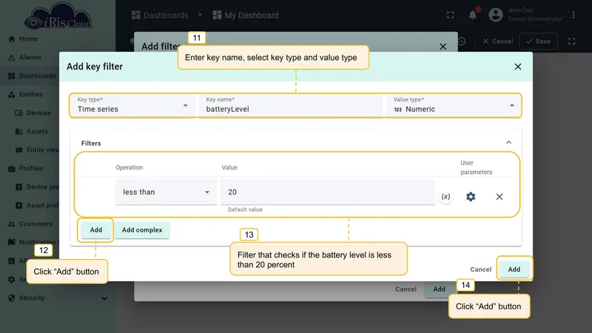Screen dimensions: 592x333
Task: Click Cancel in Add key filter dialog
Action: (x=480, y=269)
